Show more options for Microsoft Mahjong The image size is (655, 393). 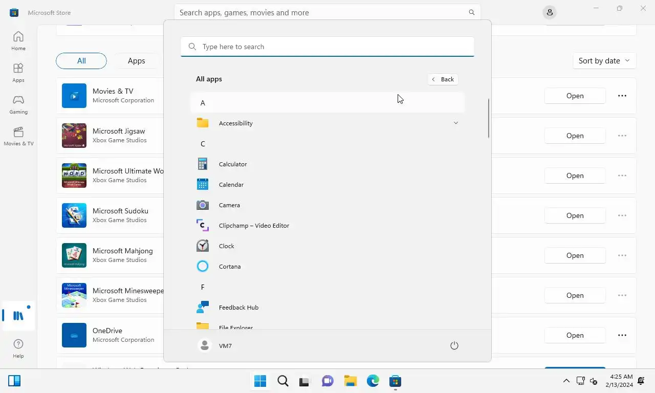pos(622,255)
